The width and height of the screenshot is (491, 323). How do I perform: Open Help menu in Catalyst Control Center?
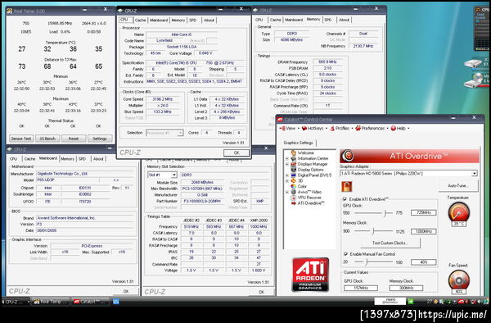(x=400, y=128)
